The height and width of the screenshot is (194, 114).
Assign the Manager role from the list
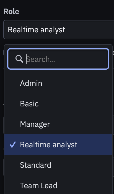pos(58,124)
